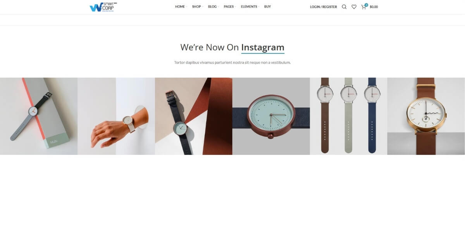The height and width of the screenshot is (244, 465).
Task: Open the Pages menu
Action: [230, 7]
